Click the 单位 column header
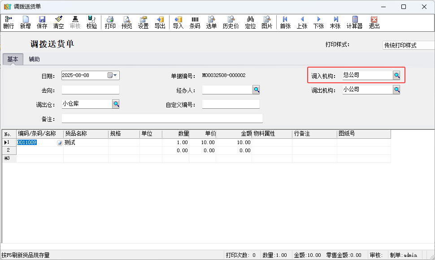The height and width of the screenshot is (260, 435). pyautogui.click(x=151, y=134)
